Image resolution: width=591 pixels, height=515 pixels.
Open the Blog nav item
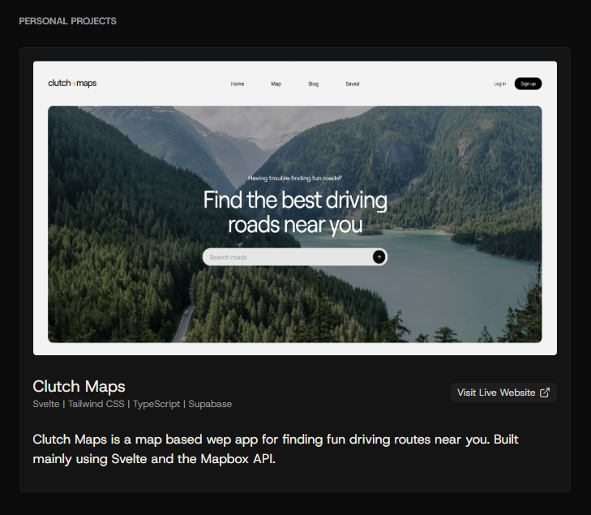(x=313, y=84)
